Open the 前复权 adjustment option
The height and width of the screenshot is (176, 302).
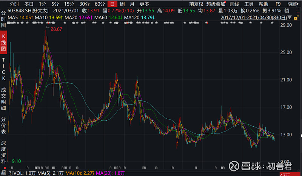196,4
